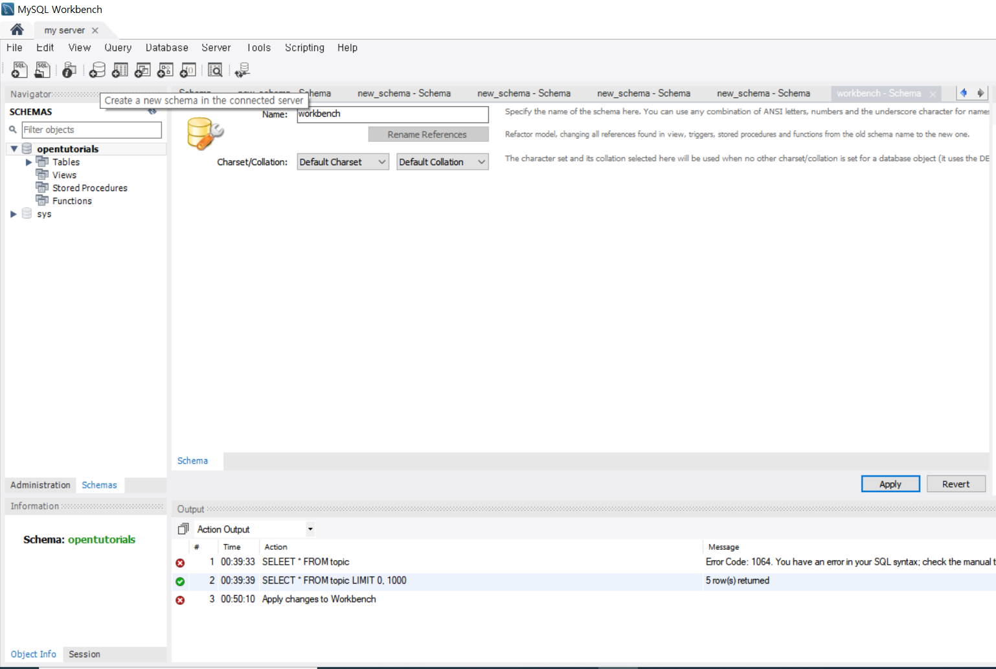Screen dimensions: 996x669
Task: Click the opentutorials database cylinder icon
Action: point(27,148)
